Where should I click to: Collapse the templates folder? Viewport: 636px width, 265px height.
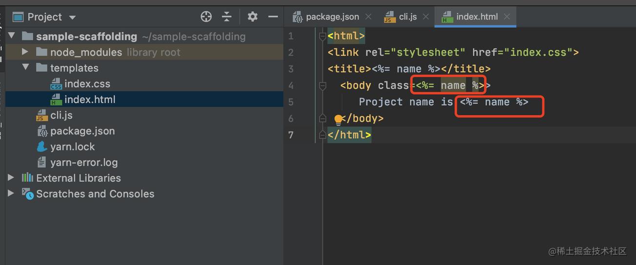[x=25, y=68]
